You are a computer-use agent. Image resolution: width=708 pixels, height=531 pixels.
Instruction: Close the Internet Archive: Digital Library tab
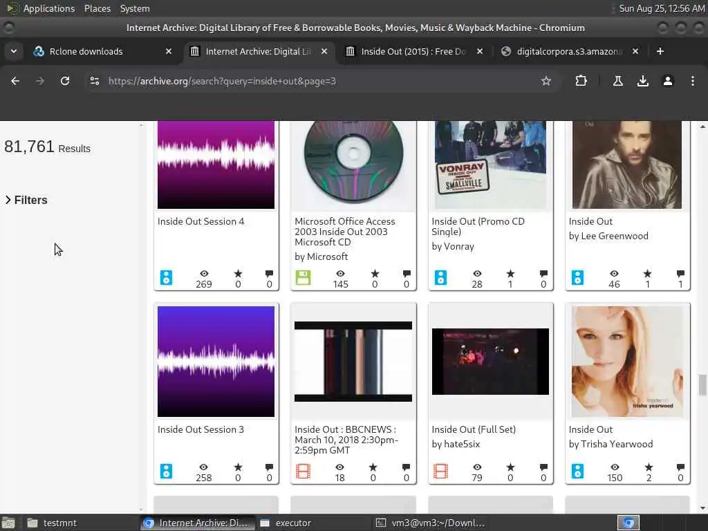[324, 51]
